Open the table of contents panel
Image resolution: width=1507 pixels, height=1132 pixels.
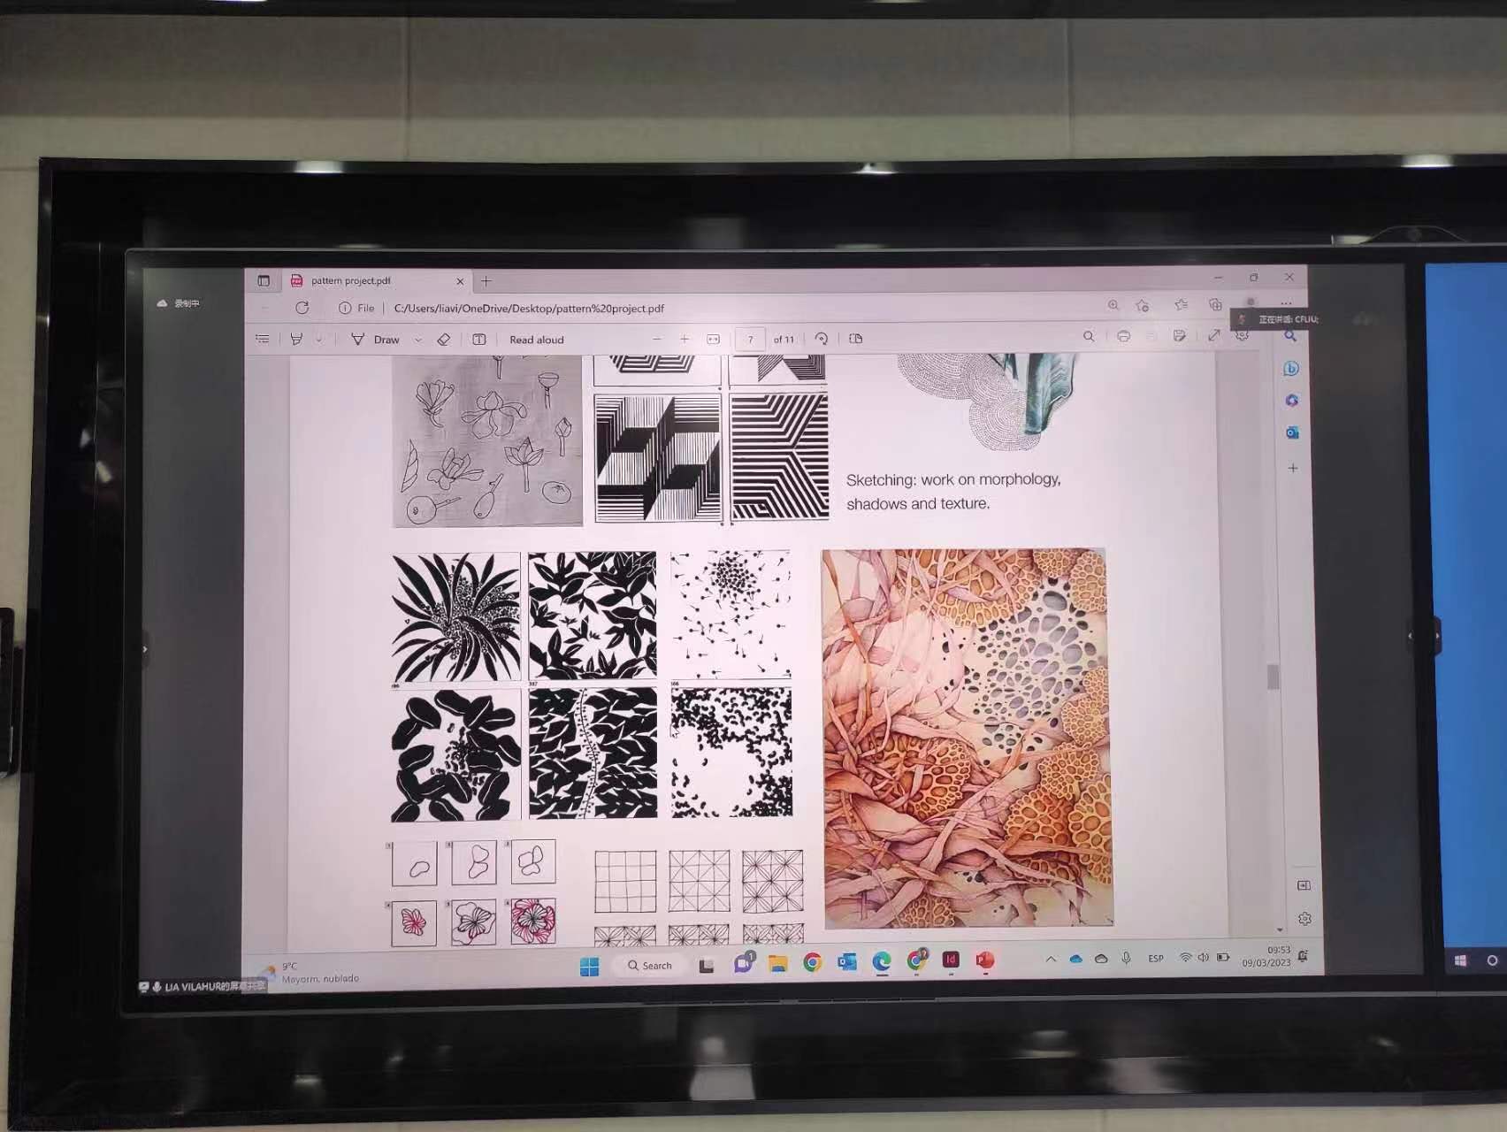[x=263, y=339]
